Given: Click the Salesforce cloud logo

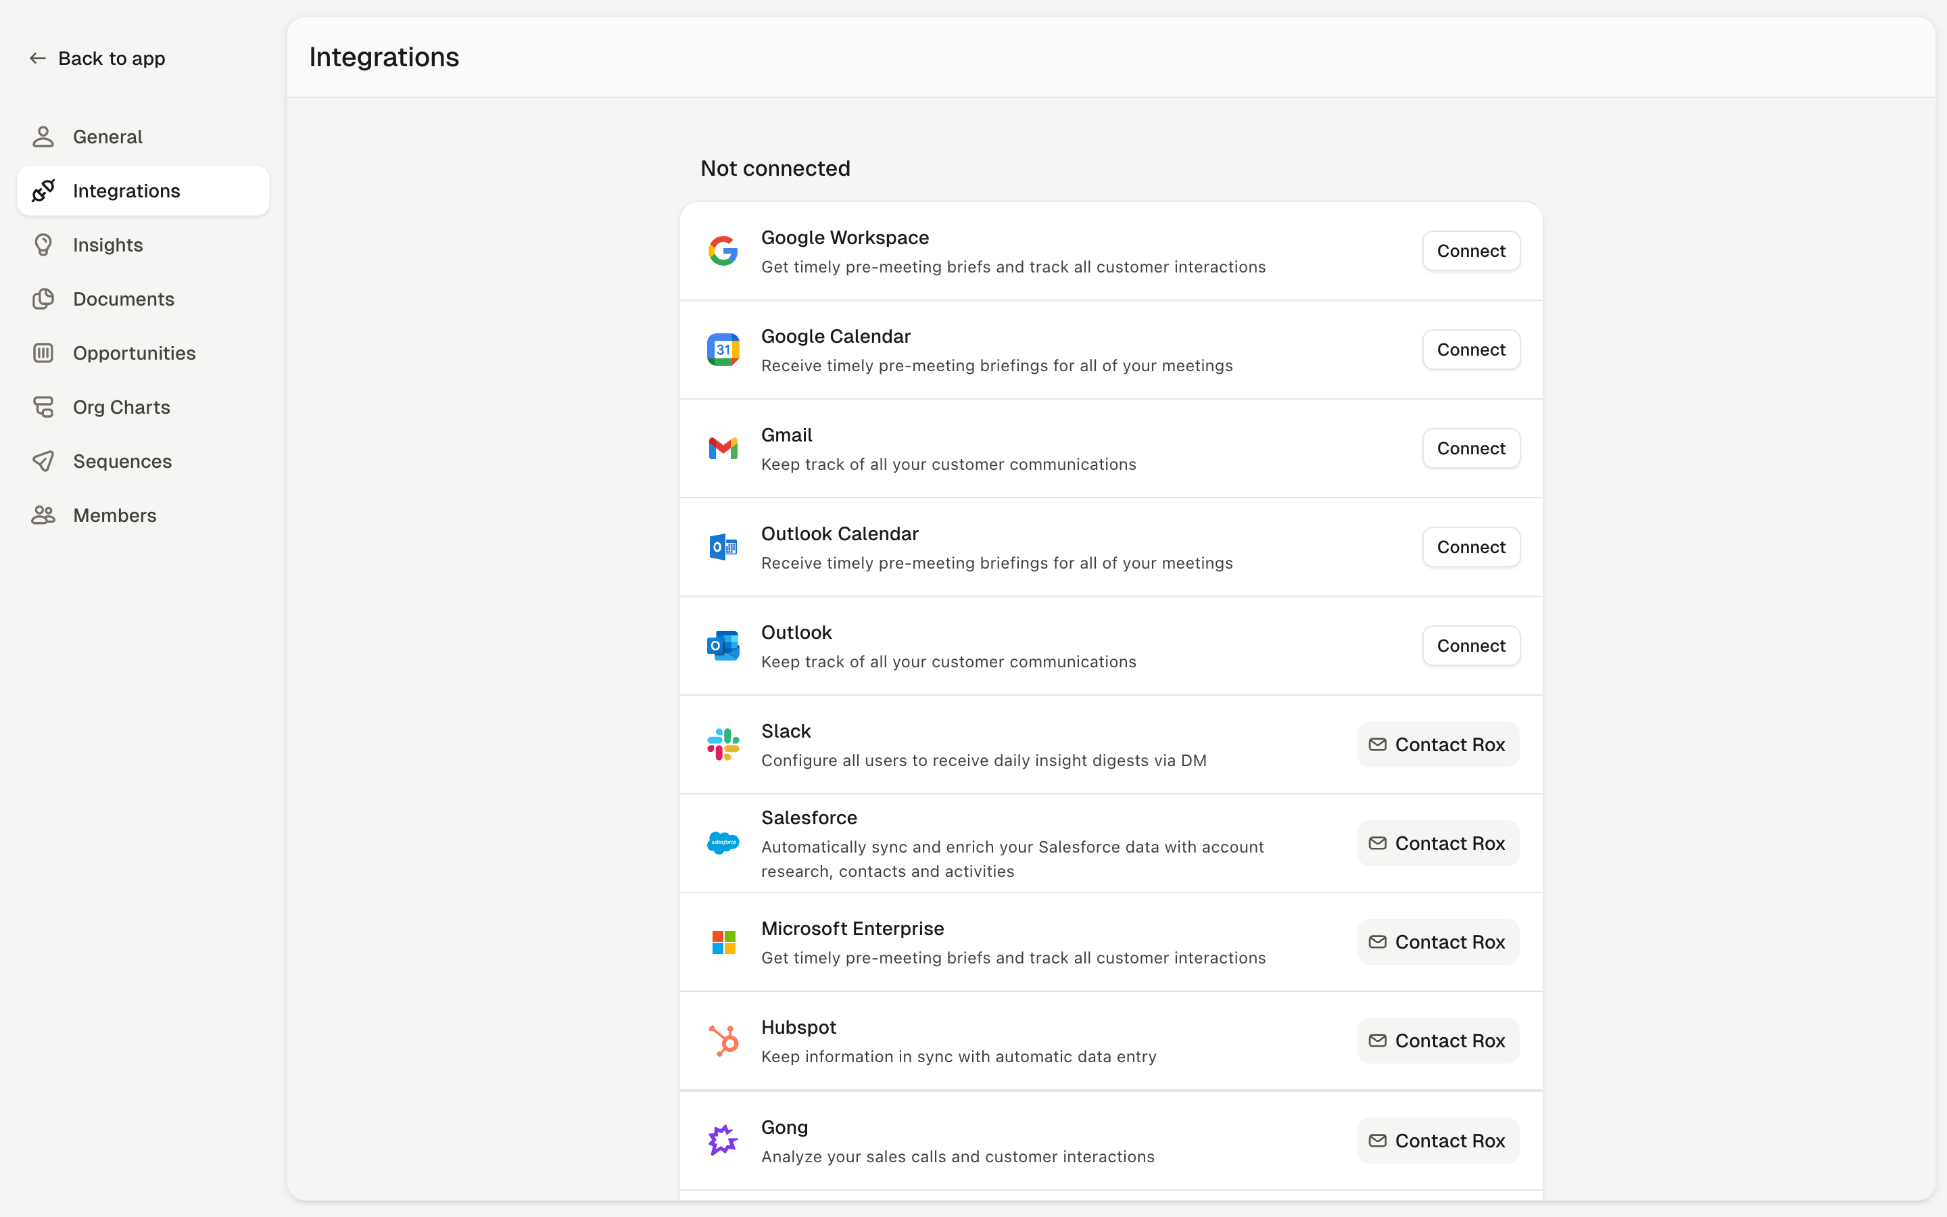Looking at the screenshot, I should click(x=723, y=842).
